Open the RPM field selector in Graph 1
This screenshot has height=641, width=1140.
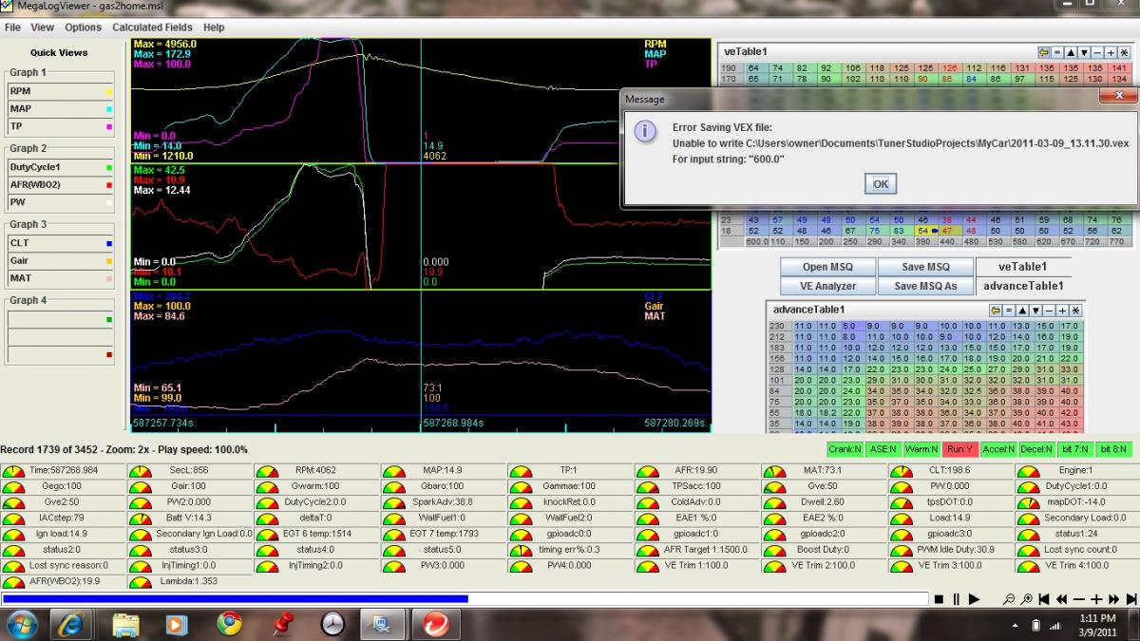pos(61,91)
